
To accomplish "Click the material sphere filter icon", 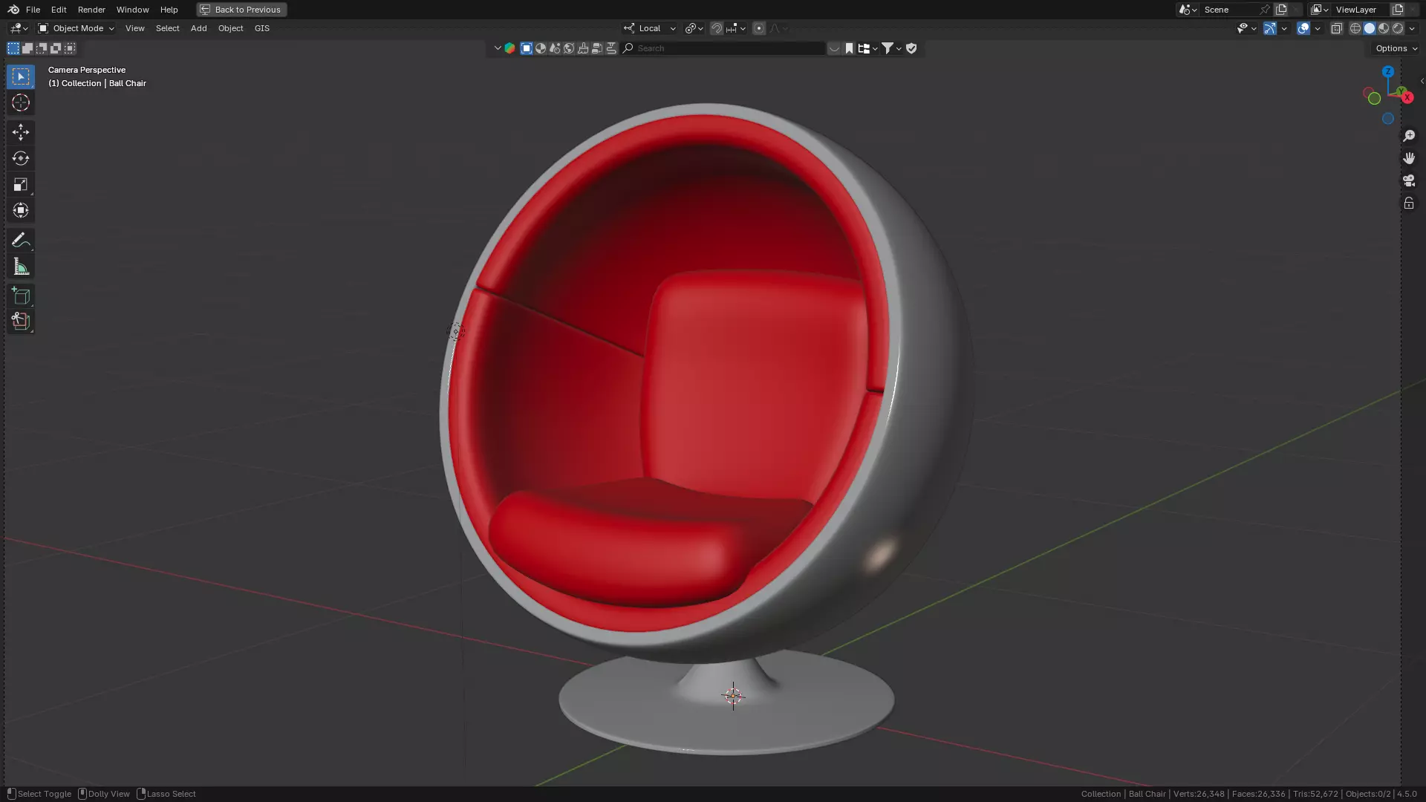I will [541, 48].
